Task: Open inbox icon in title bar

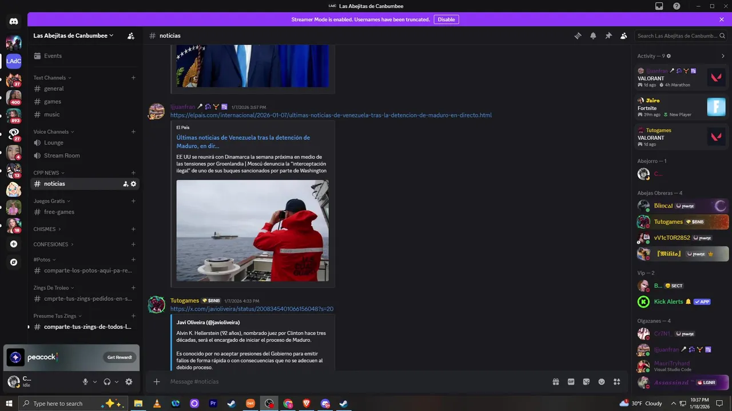Action: [659, 6]
